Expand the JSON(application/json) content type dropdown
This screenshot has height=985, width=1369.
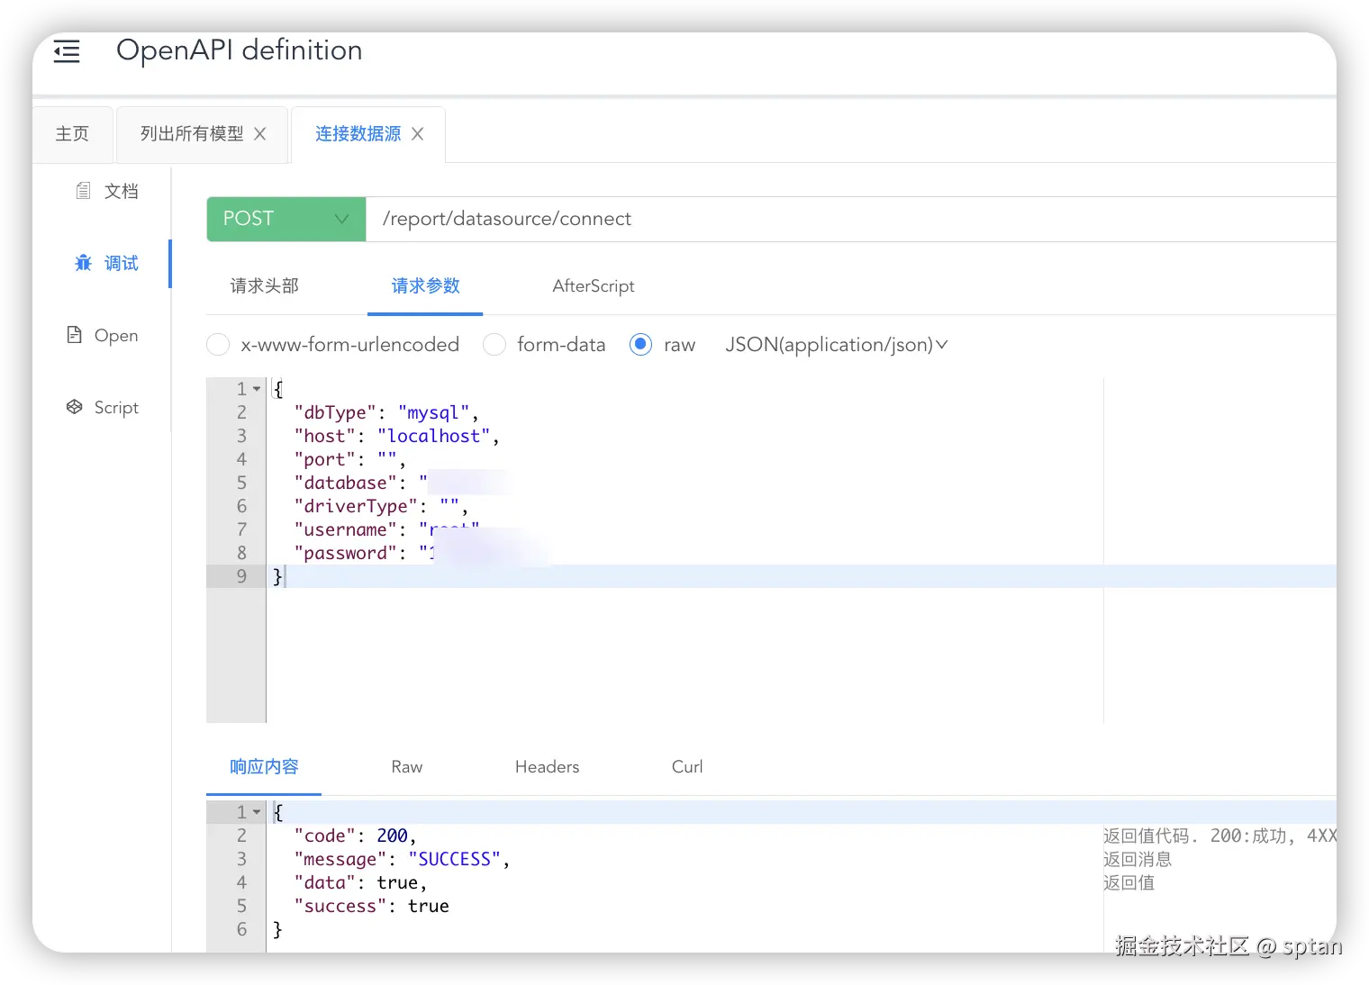(x=941, y=345)
